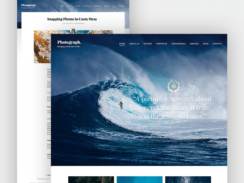
Task: Open CONTACT in the front page menu
Action: pyautogui.click(x=217, y=44)
